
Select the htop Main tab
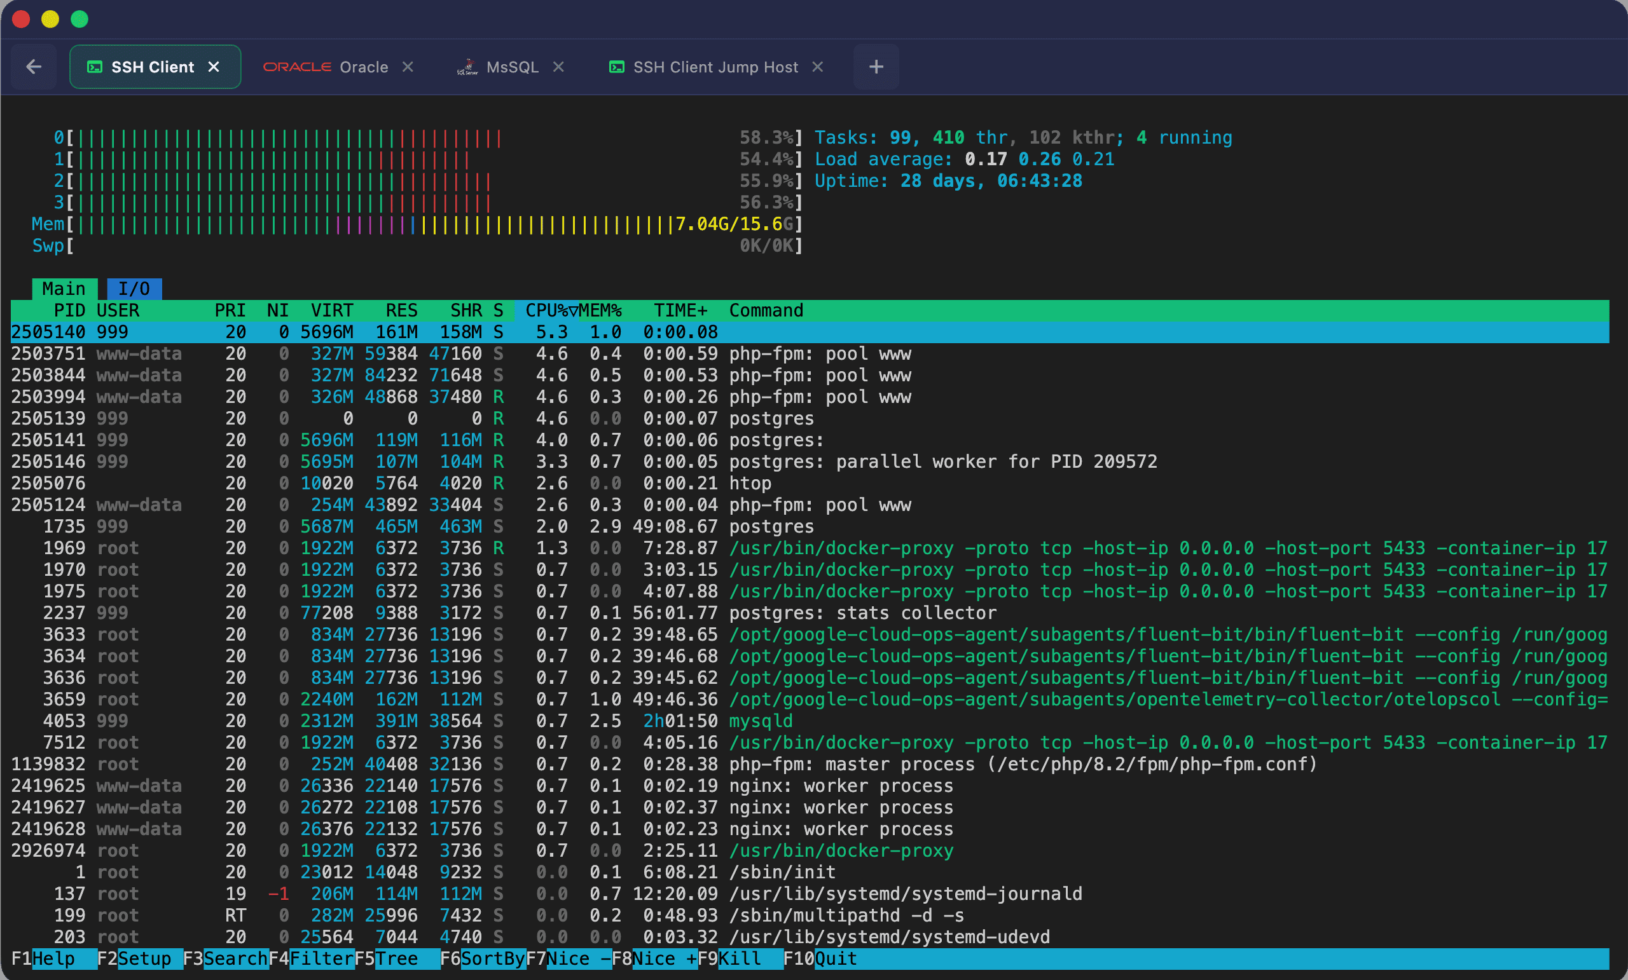point(64,289)
